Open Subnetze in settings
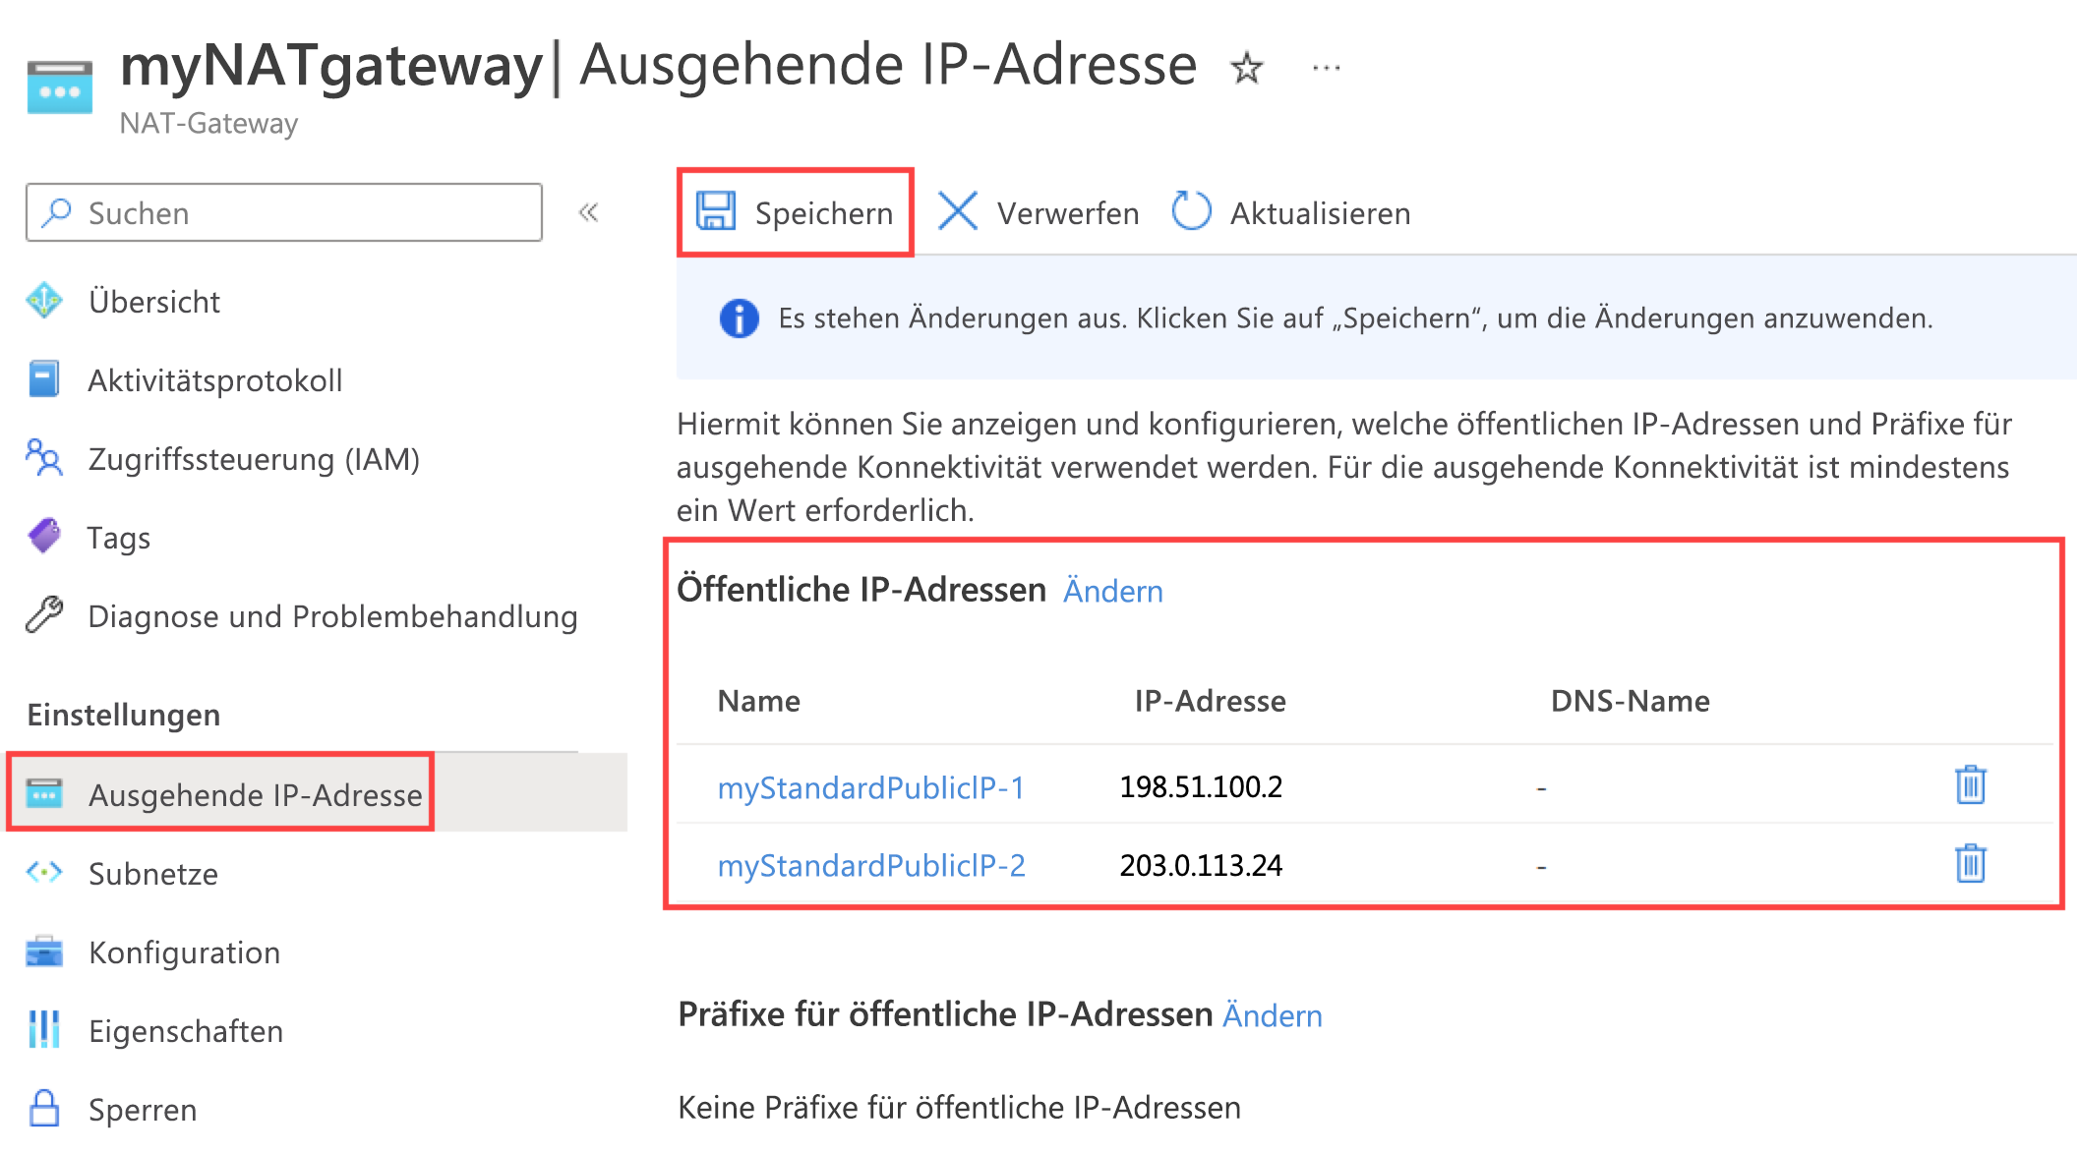This screenshot has height=1154, width=2079. pos(153,874)
